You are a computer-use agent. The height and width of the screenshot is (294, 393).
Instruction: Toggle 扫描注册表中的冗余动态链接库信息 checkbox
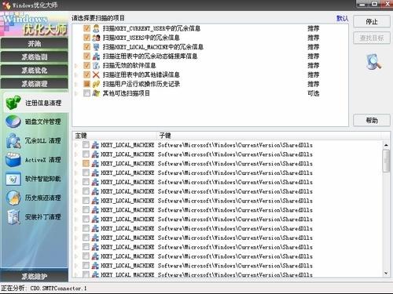pyautogui.click(x=86, y=56)
